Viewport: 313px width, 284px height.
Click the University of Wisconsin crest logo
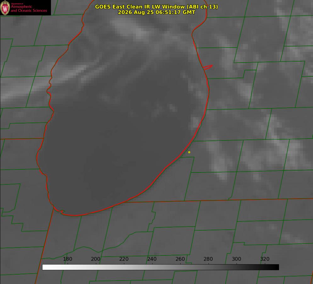pos(5,8)
